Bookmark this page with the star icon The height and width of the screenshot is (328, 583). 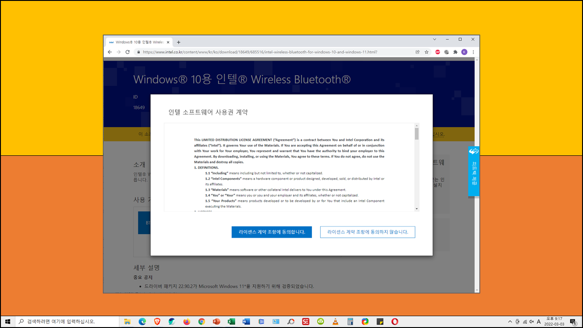[x=426, y=52]
